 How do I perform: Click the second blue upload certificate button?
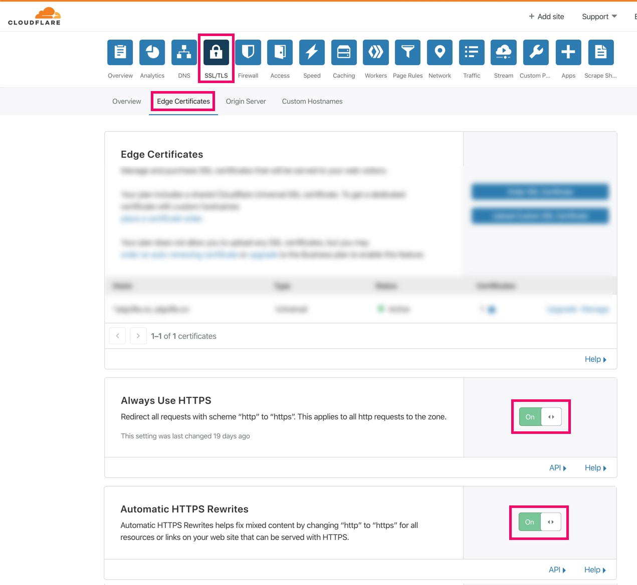(540, 216)
